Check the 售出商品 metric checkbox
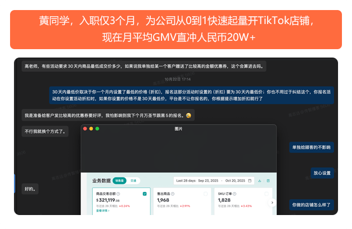Image resolution: width=352 pixels, height=229 pixels. pos(205,194)
